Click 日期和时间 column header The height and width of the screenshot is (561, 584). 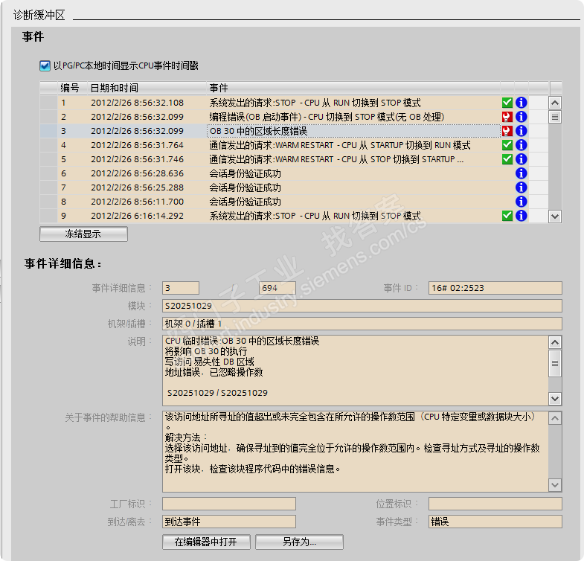click(x=147, y=88)
